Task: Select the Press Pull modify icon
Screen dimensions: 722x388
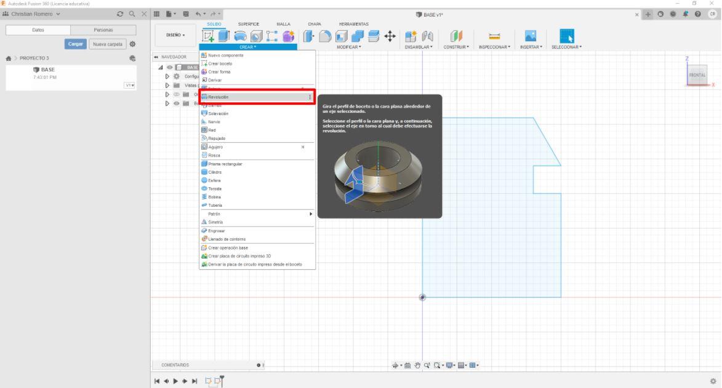Action: 308,36
